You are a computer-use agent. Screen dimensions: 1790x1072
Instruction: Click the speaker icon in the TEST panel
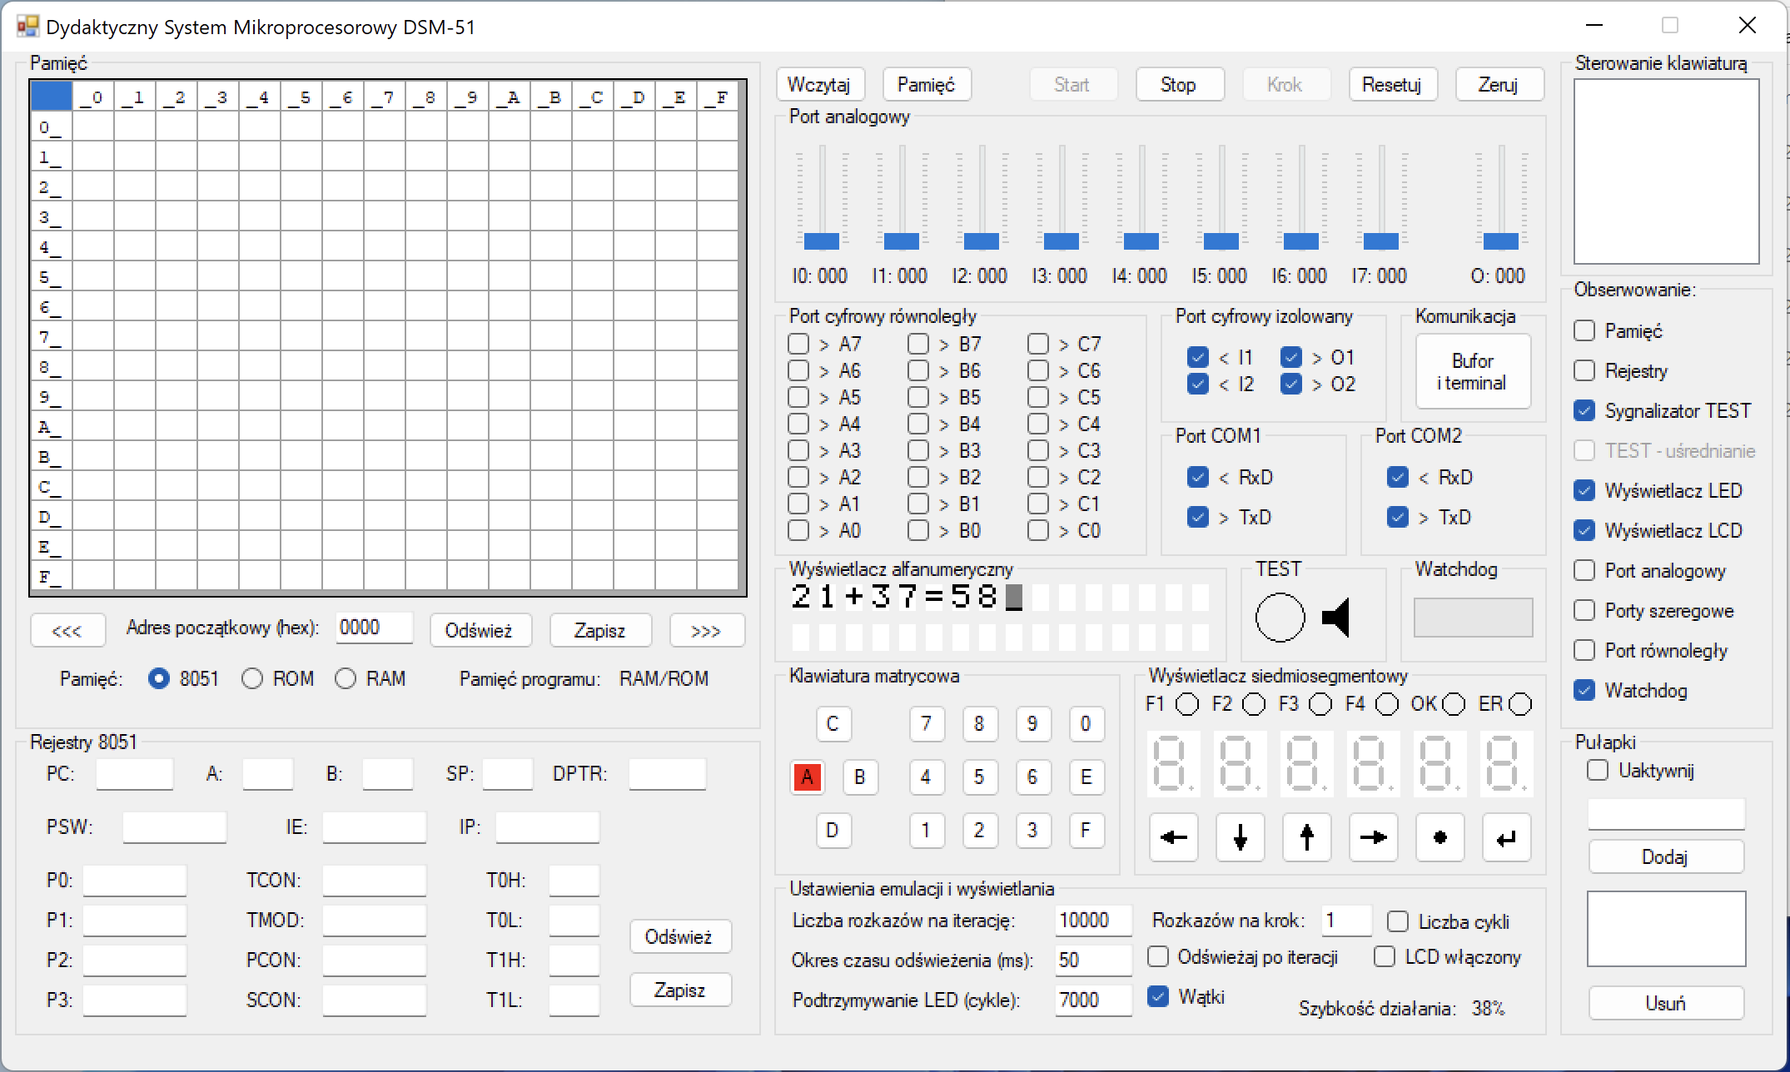click(x=1335, y=617)
